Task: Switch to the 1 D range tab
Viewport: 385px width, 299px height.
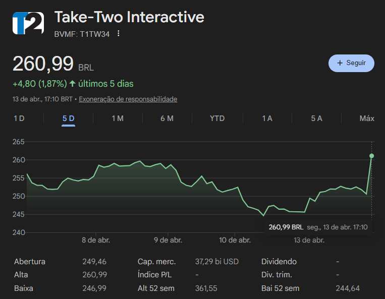Action: click(x=19, y=118)
